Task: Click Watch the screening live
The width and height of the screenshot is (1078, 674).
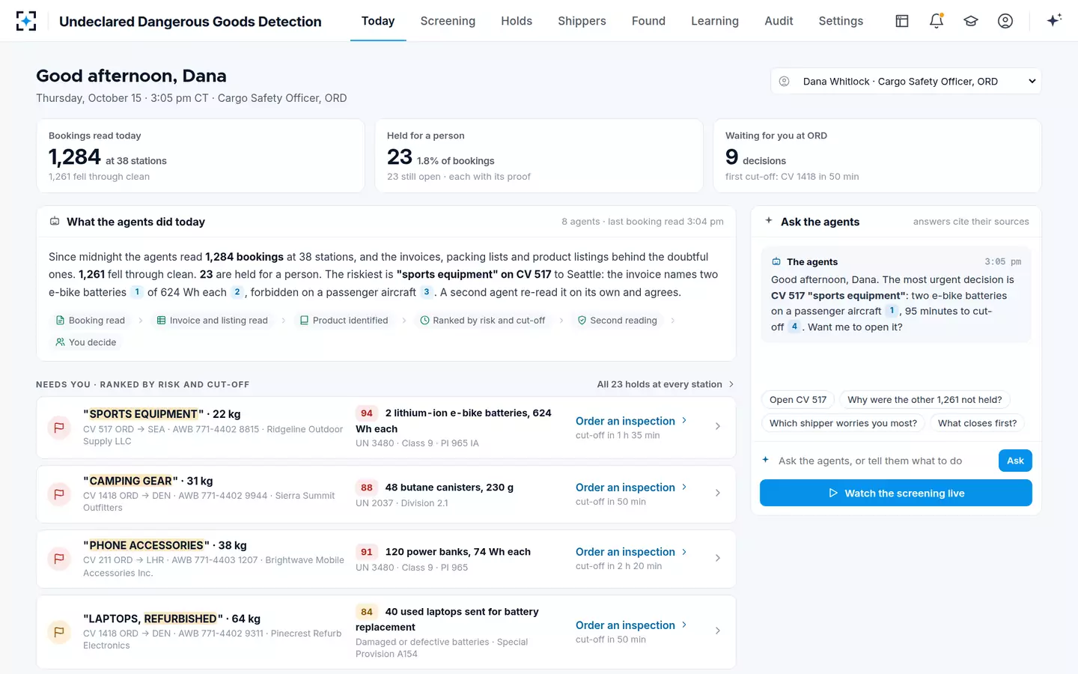Action: coord(896,494)
